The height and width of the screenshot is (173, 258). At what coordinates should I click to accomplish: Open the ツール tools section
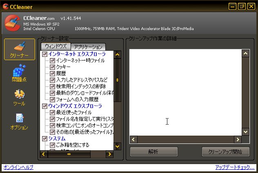point(19,97)
